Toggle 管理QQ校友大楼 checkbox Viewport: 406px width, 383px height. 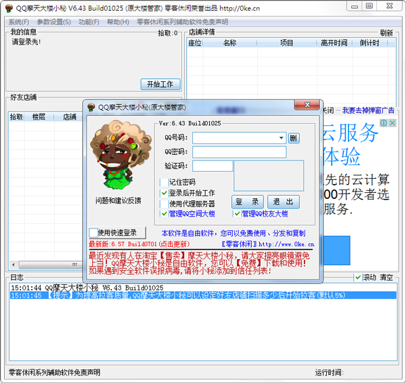pos(238,214)
